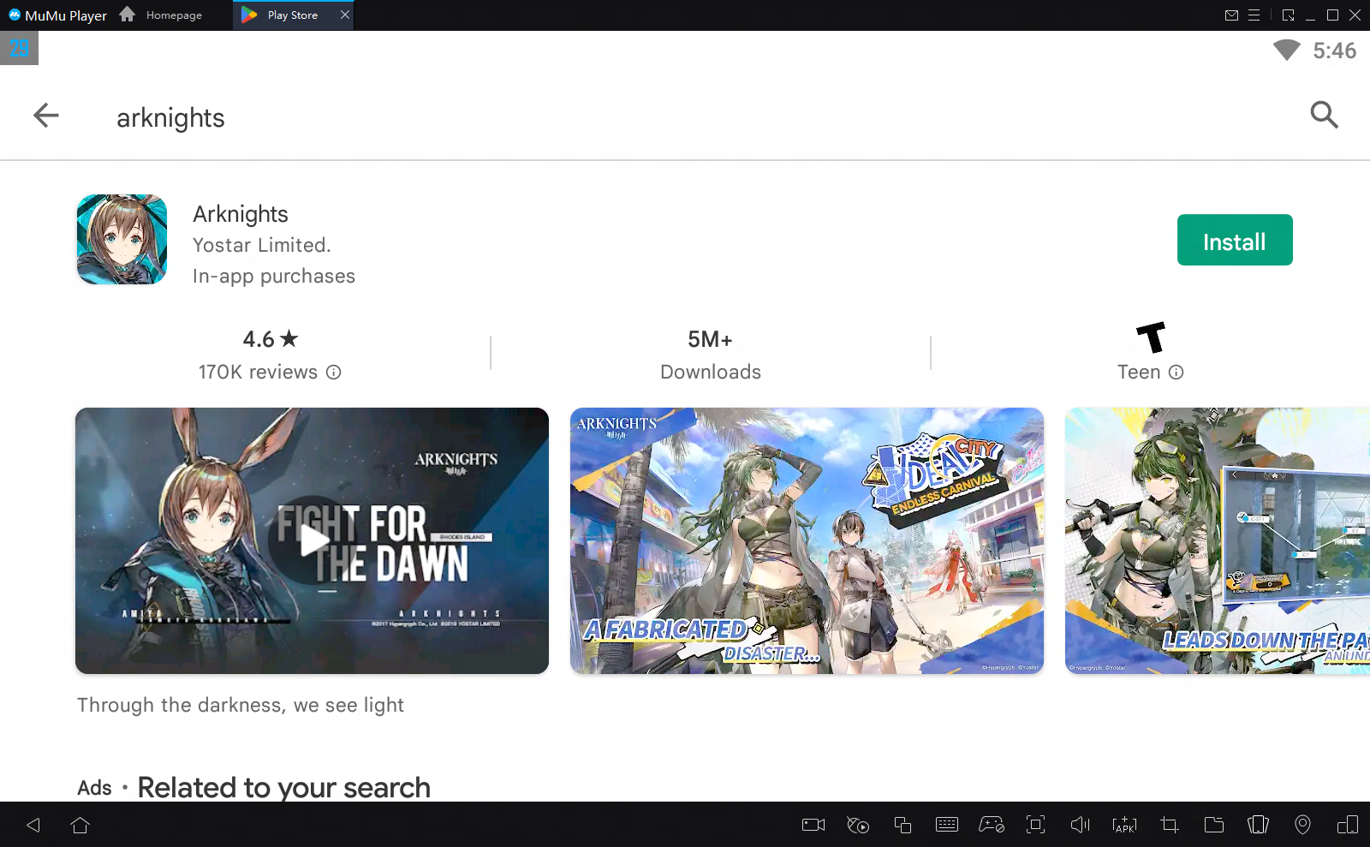Viewport: 1370px width, 847px height.
Task: Tap the Android back triangle button
Action: (33, 825)
